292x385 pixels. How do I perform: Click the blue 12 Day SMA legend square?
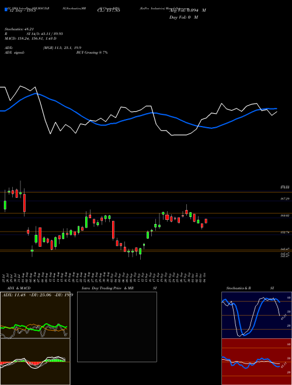(x=6, y=9)
